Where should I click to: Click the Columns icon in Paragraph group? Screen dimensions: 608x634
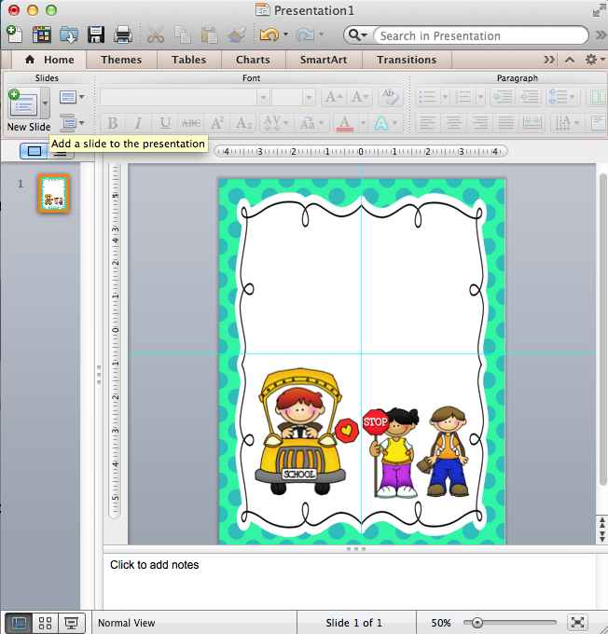tap(598, 97)
